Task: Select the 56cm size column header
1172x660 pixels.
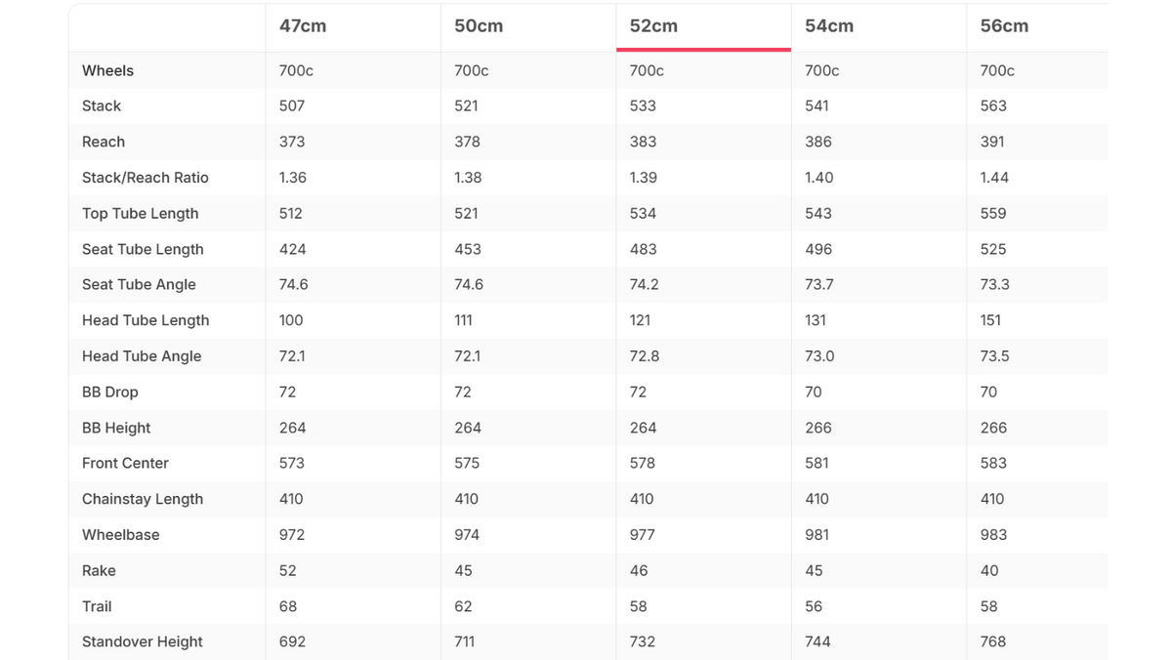Action: (1004, 26)
